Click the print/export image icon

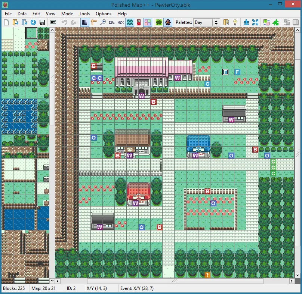53,22
